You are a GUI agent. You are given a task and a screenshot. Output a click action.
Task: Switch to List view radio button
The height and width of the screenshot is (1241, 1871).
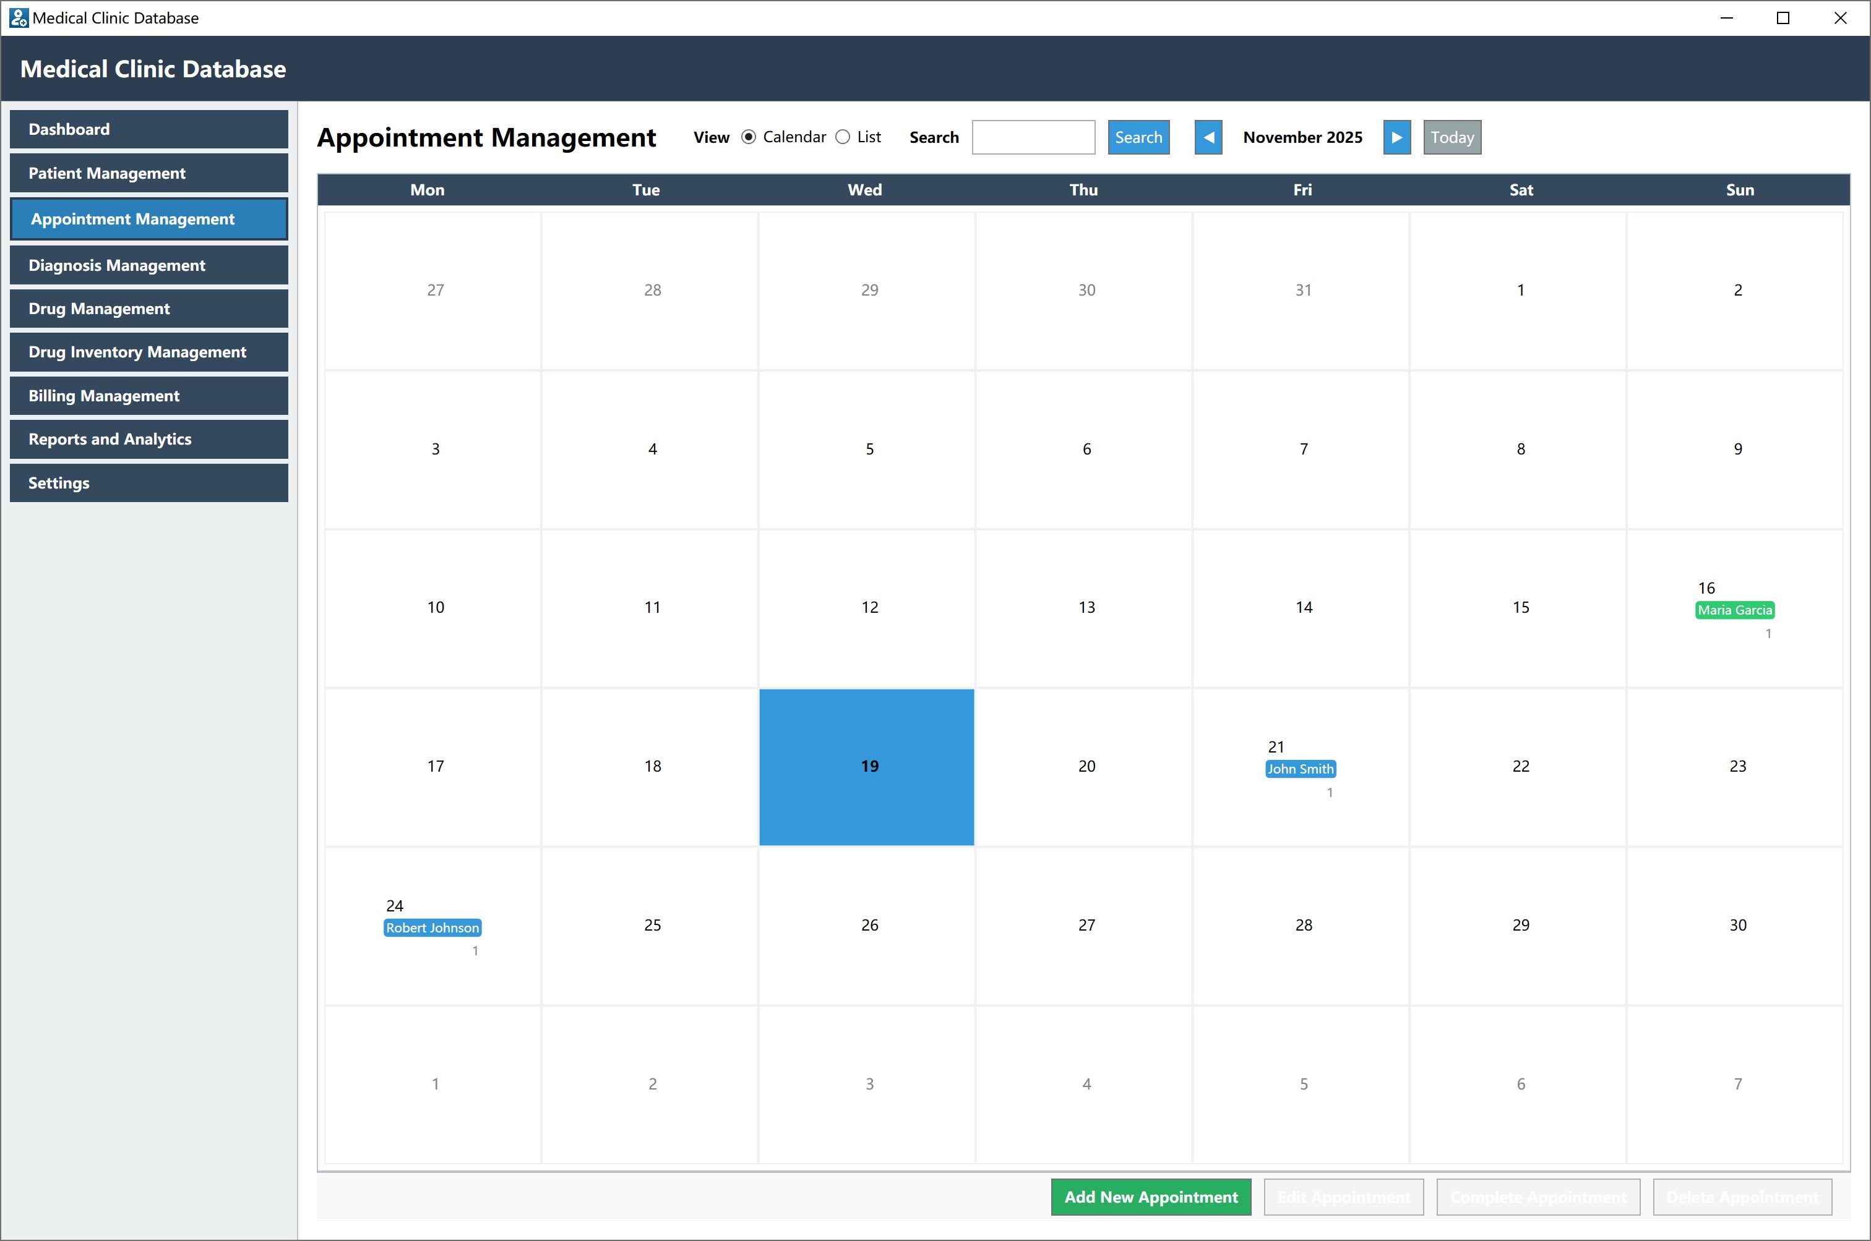843,137
